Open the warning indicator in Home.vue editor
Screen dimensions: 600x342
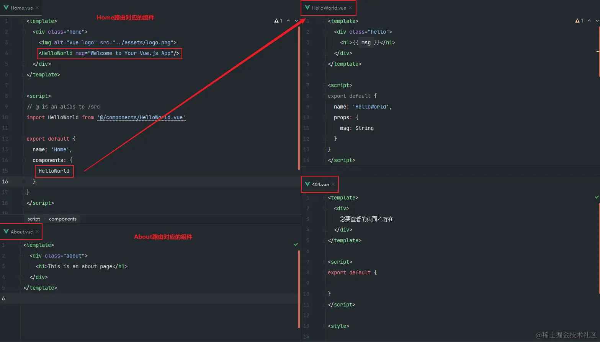coord(278,21)
